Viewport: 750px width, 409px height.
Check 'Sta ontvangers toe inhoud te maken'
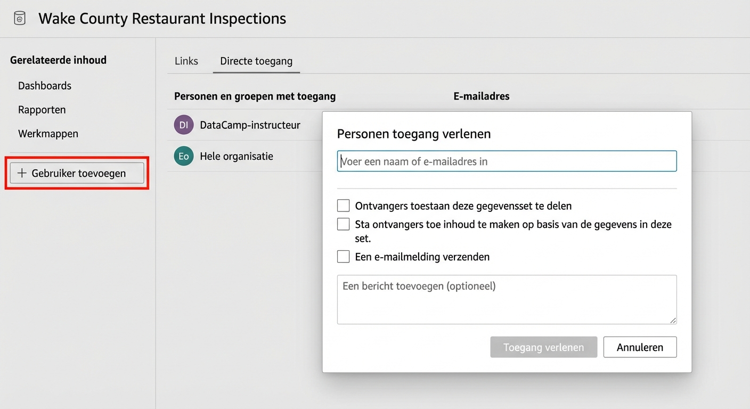(343, 224)
